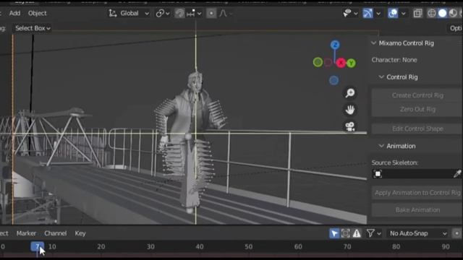Toggle the viewport gizmos button
The width and height of the screenshot is (463, 260).
coord(368,13)
